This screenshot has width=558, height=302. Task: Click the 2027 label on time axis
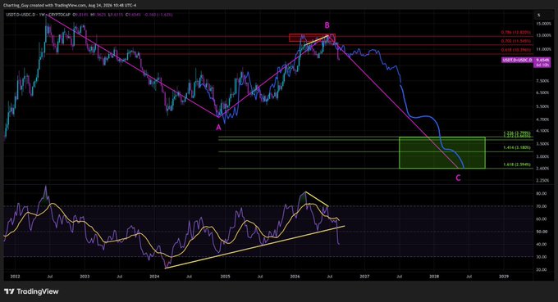click(x=364, y=276)
